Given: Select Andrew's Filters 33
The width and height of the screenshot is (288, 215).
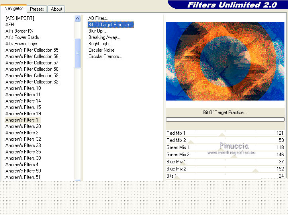Looking at the screenshot, I should pyautogui.click(x=23, y=145).
